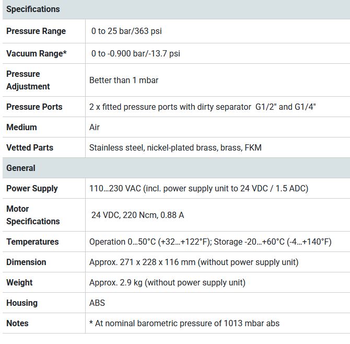Click the Motor Specifications label

tap(33, 215)
